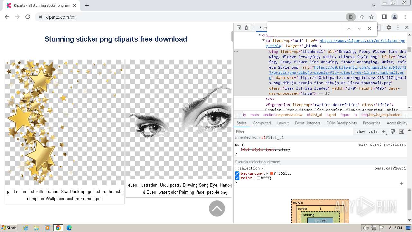
Task: Open the gold stars sticker thumbnail
Action: pos(65,122)
